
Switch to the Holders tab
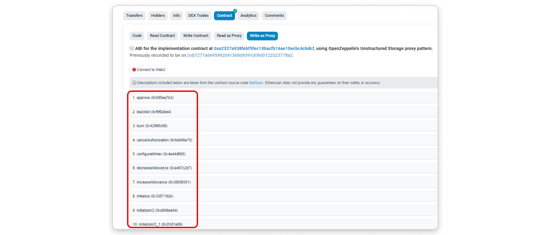[158, 15]
